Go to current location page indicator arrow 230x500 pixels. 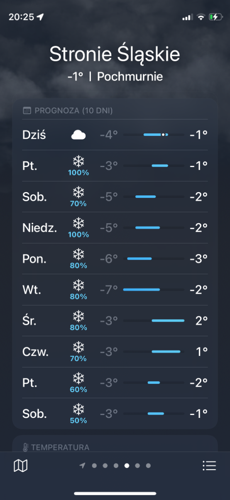pyautogui.click(x=83, y=465)
